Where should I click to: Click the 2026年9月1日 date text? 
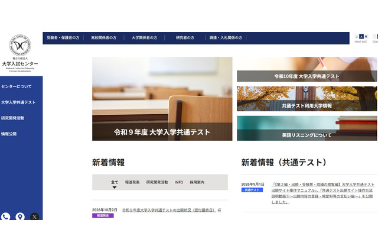pos(253,185)
